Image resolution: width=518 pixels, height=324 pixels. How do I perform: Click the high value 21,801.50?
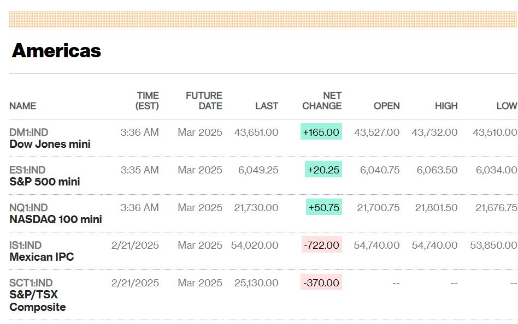tap(437, 207)
